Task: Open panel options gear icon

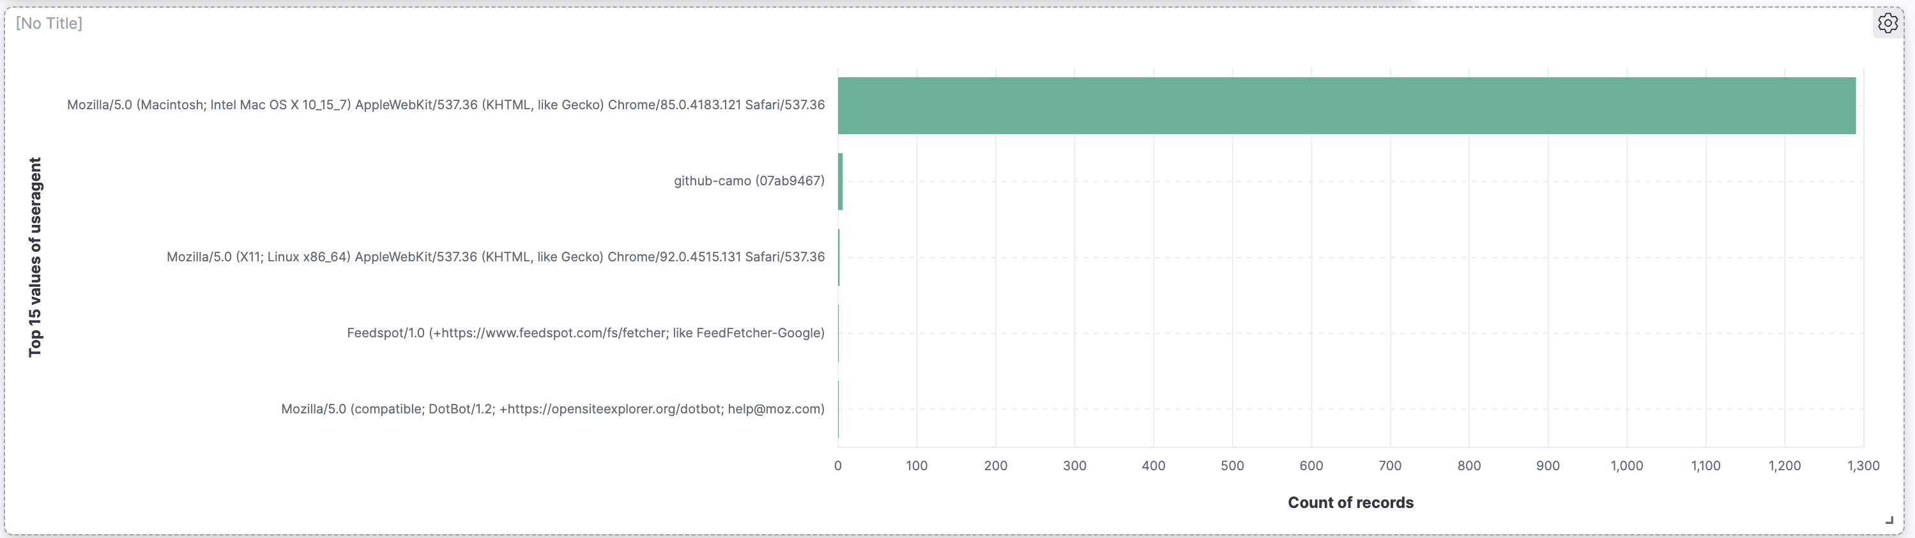Action: (x=1888, y=24)
